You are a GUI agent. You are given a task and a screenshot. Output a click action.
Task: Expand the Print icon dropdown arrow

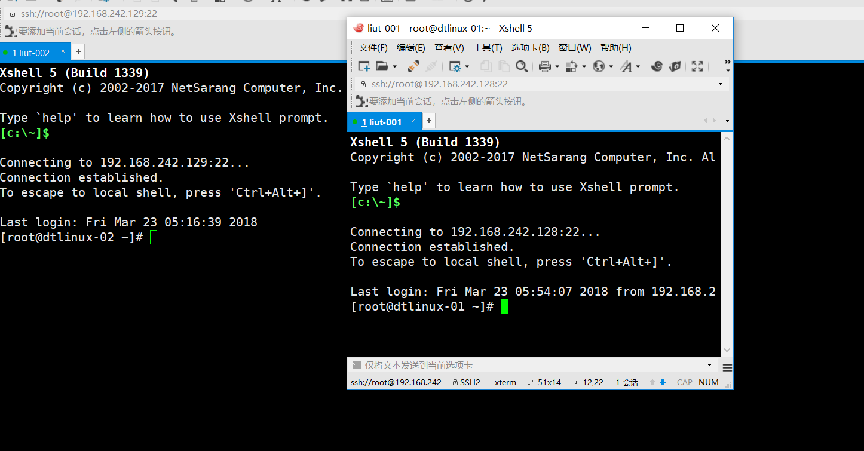tap(557, 67)
